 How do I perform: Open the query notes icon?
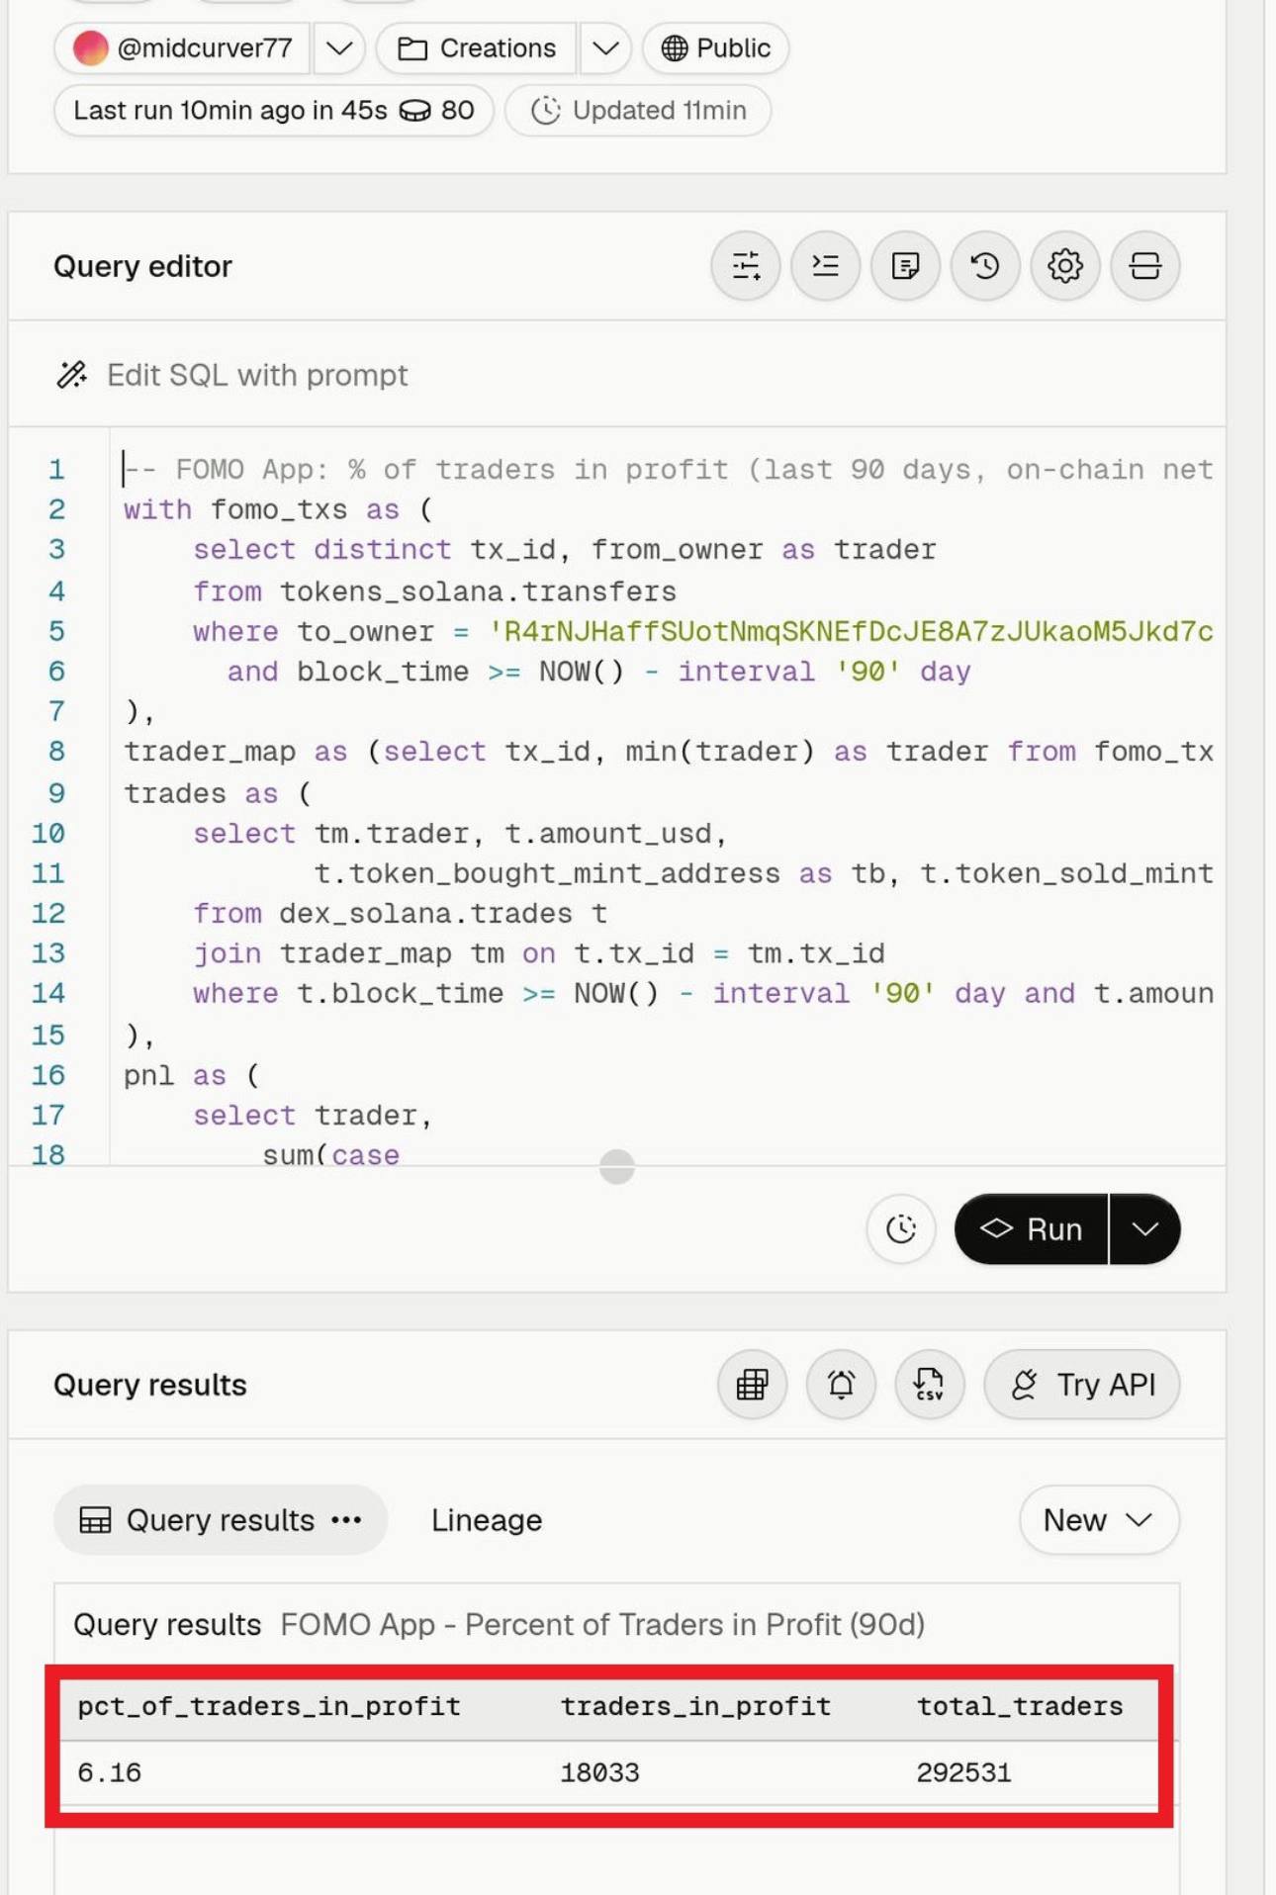click(x=905, y=266)
